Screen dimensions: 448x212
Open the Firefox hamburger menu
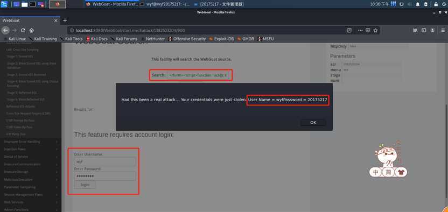[x=443, y=30]
